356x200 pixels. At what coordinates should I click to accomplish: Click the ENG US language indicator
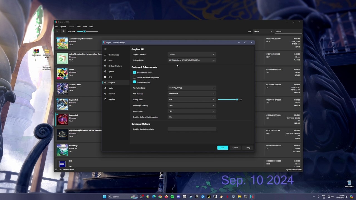(324, 197)
